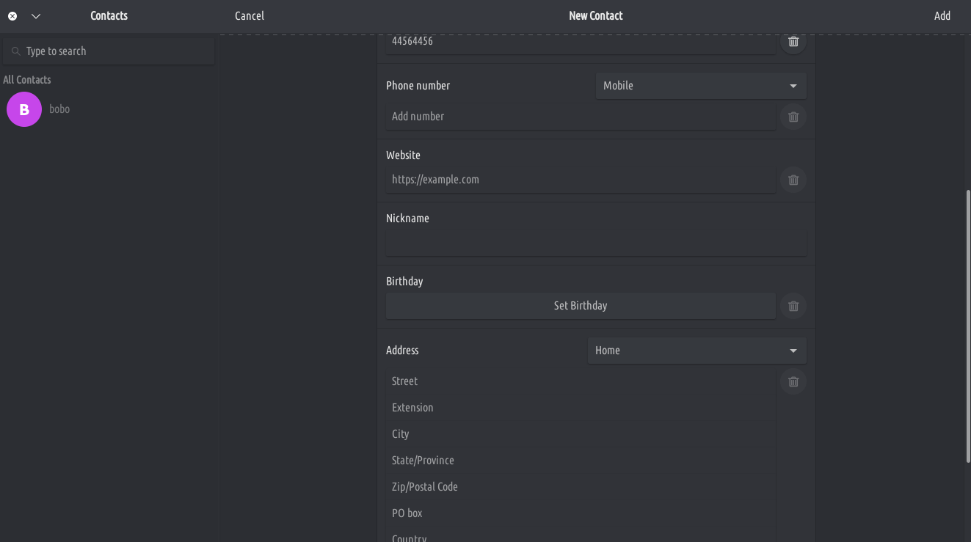971x542 pixels.
Task: Click the Street address field
Action: 580,381
